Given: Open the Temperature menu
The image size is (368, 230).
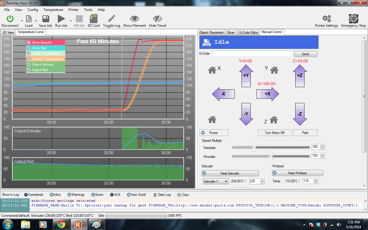Looking at the screenshot, I should (53, 10).
